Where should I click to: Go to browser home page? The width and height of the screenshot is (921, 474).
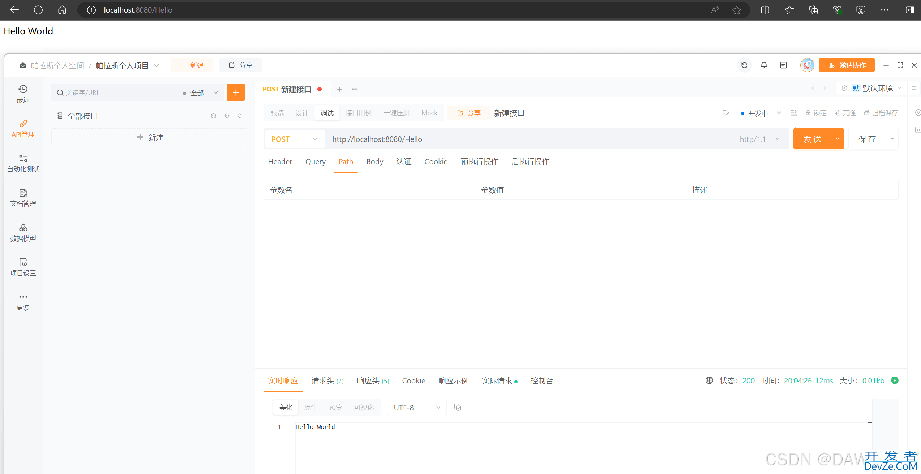click(62, 10)
